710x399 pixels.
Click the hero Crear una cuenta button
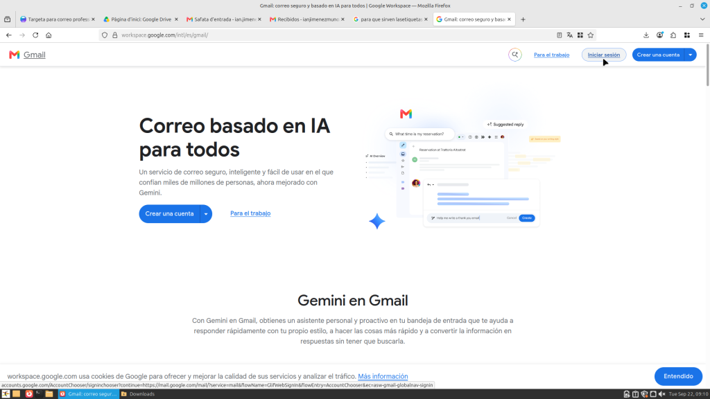pos(169,213)
